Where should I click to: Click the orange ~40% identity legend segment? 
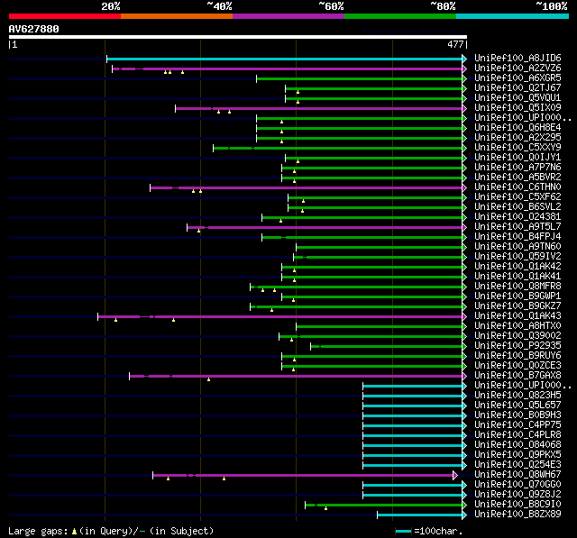point(177,16)
